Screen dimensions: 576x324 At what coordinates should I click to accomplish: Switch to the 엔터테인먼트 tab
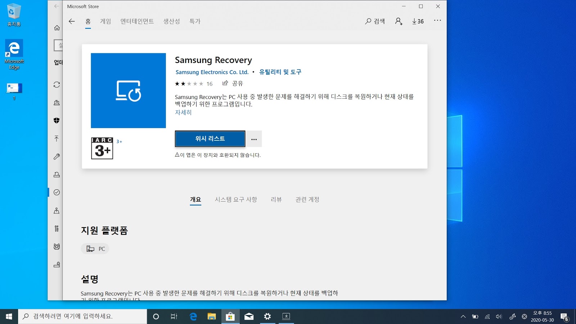(137, 21)
